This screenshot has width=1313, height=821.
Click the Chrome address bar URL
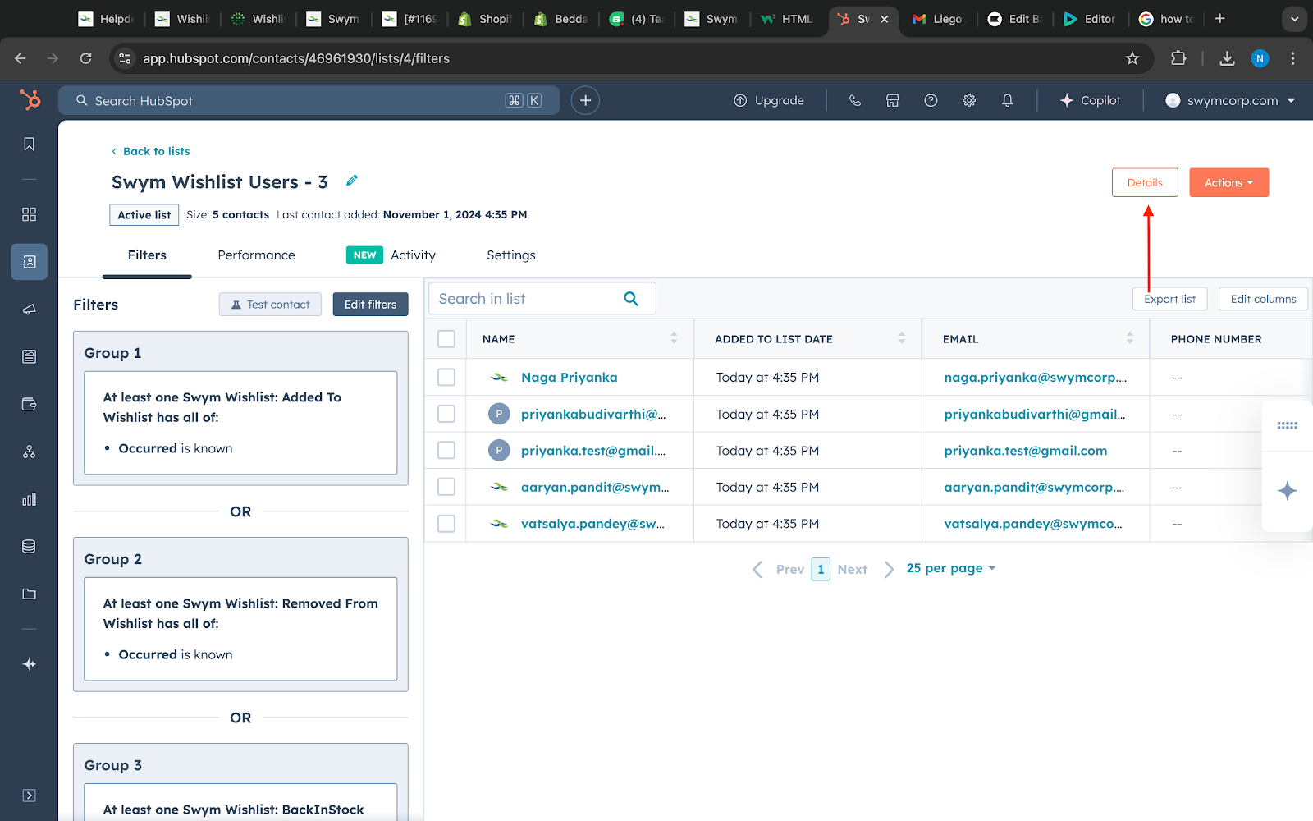point(296,58)
